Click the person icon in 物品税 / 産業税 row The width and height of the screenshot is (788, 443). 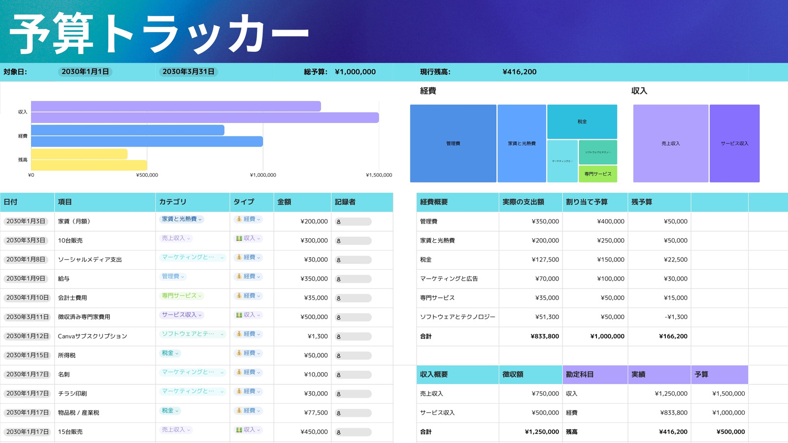(x=338, y=413)
